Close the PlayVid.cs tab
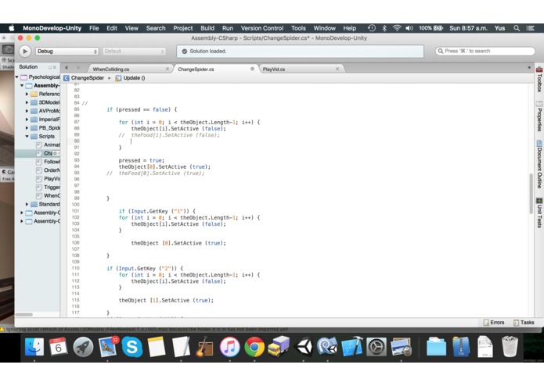Viewport: 544px width, 386px height. (337, 69)
